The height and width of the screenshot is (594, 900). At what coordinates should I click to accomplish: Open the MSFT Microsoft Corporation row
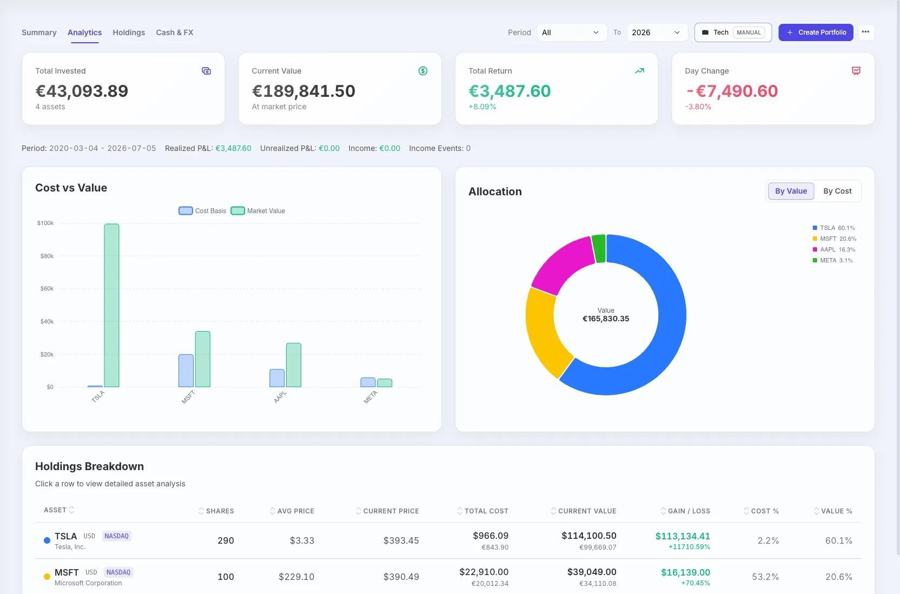(448, 577)
